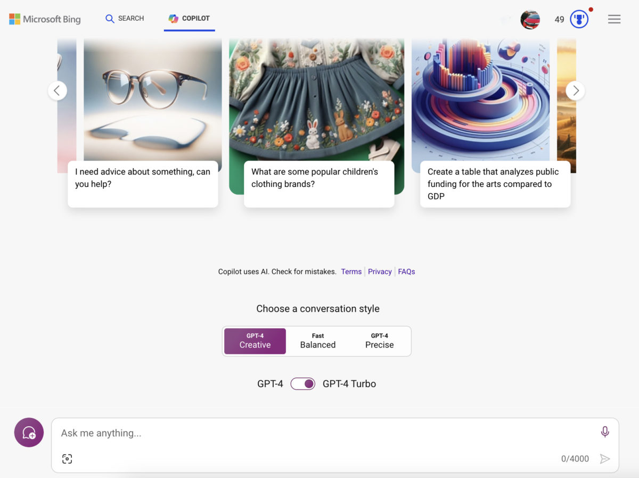Viewport: 639px width, 478px height.
Task: Open the user profile avatar
Action: pos(530,20)
